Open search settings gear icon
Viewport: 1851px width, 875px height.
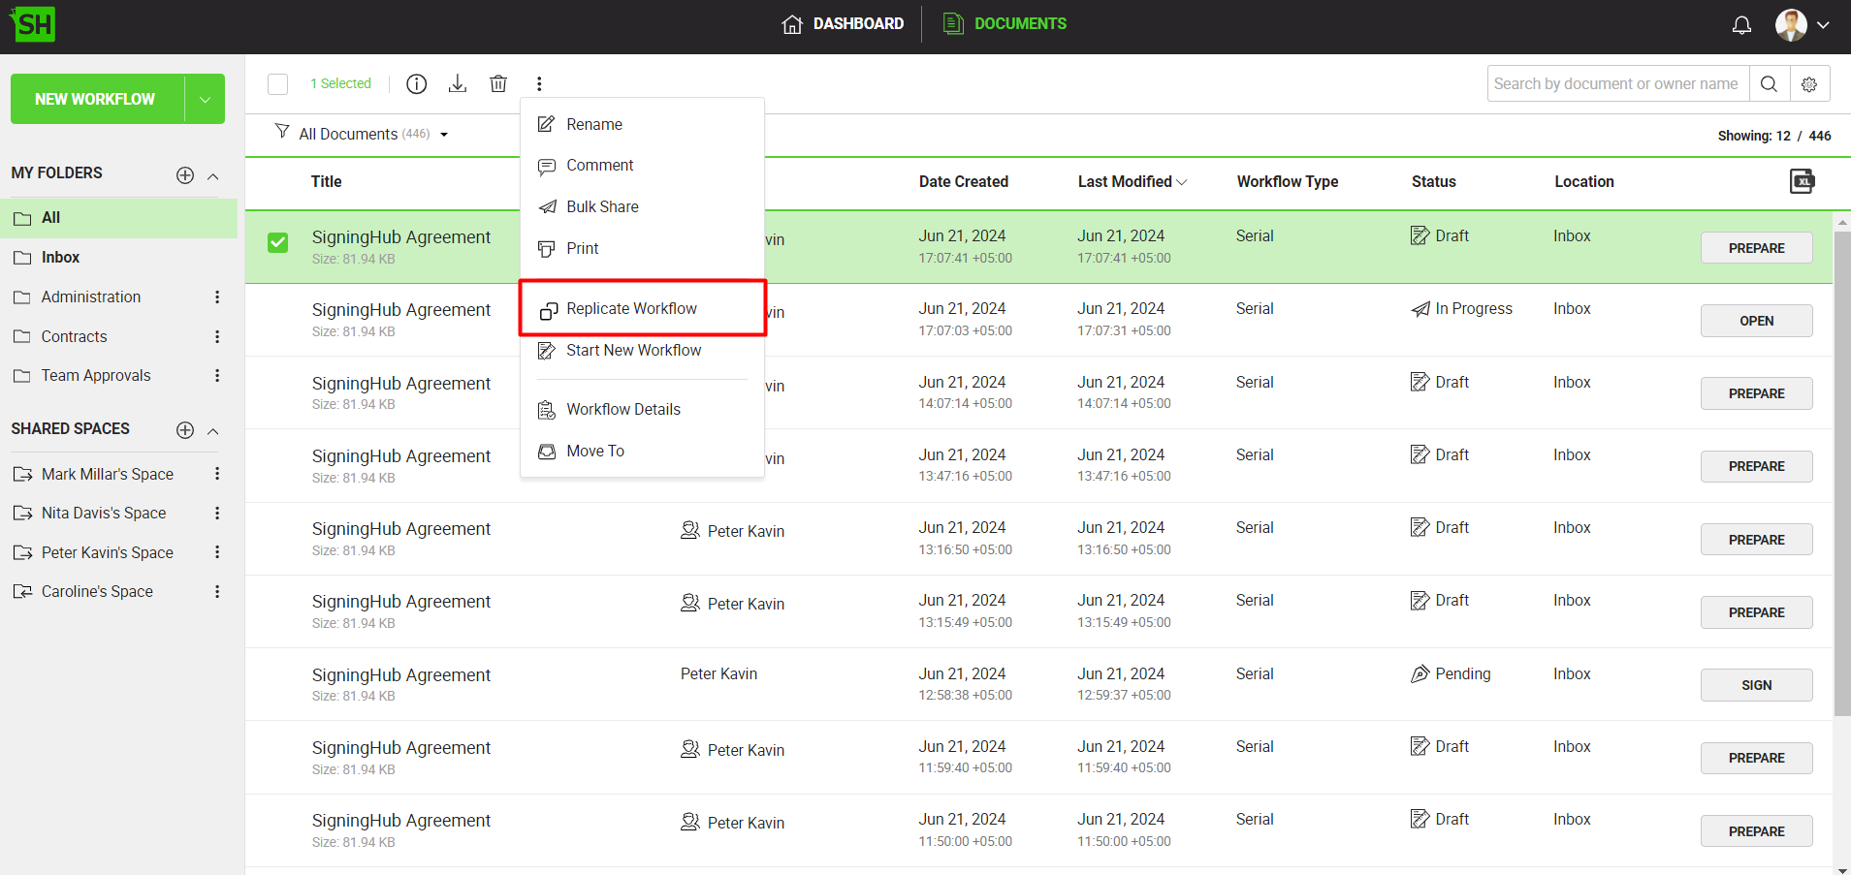(1809, 84)
